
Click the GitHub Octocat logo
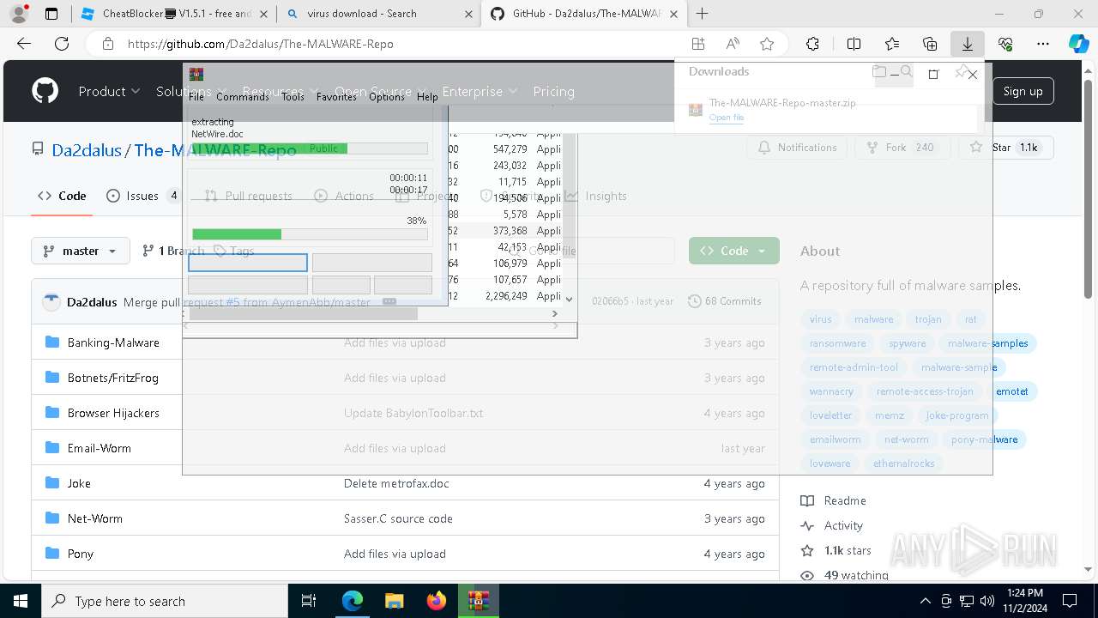tap(45, 91)
